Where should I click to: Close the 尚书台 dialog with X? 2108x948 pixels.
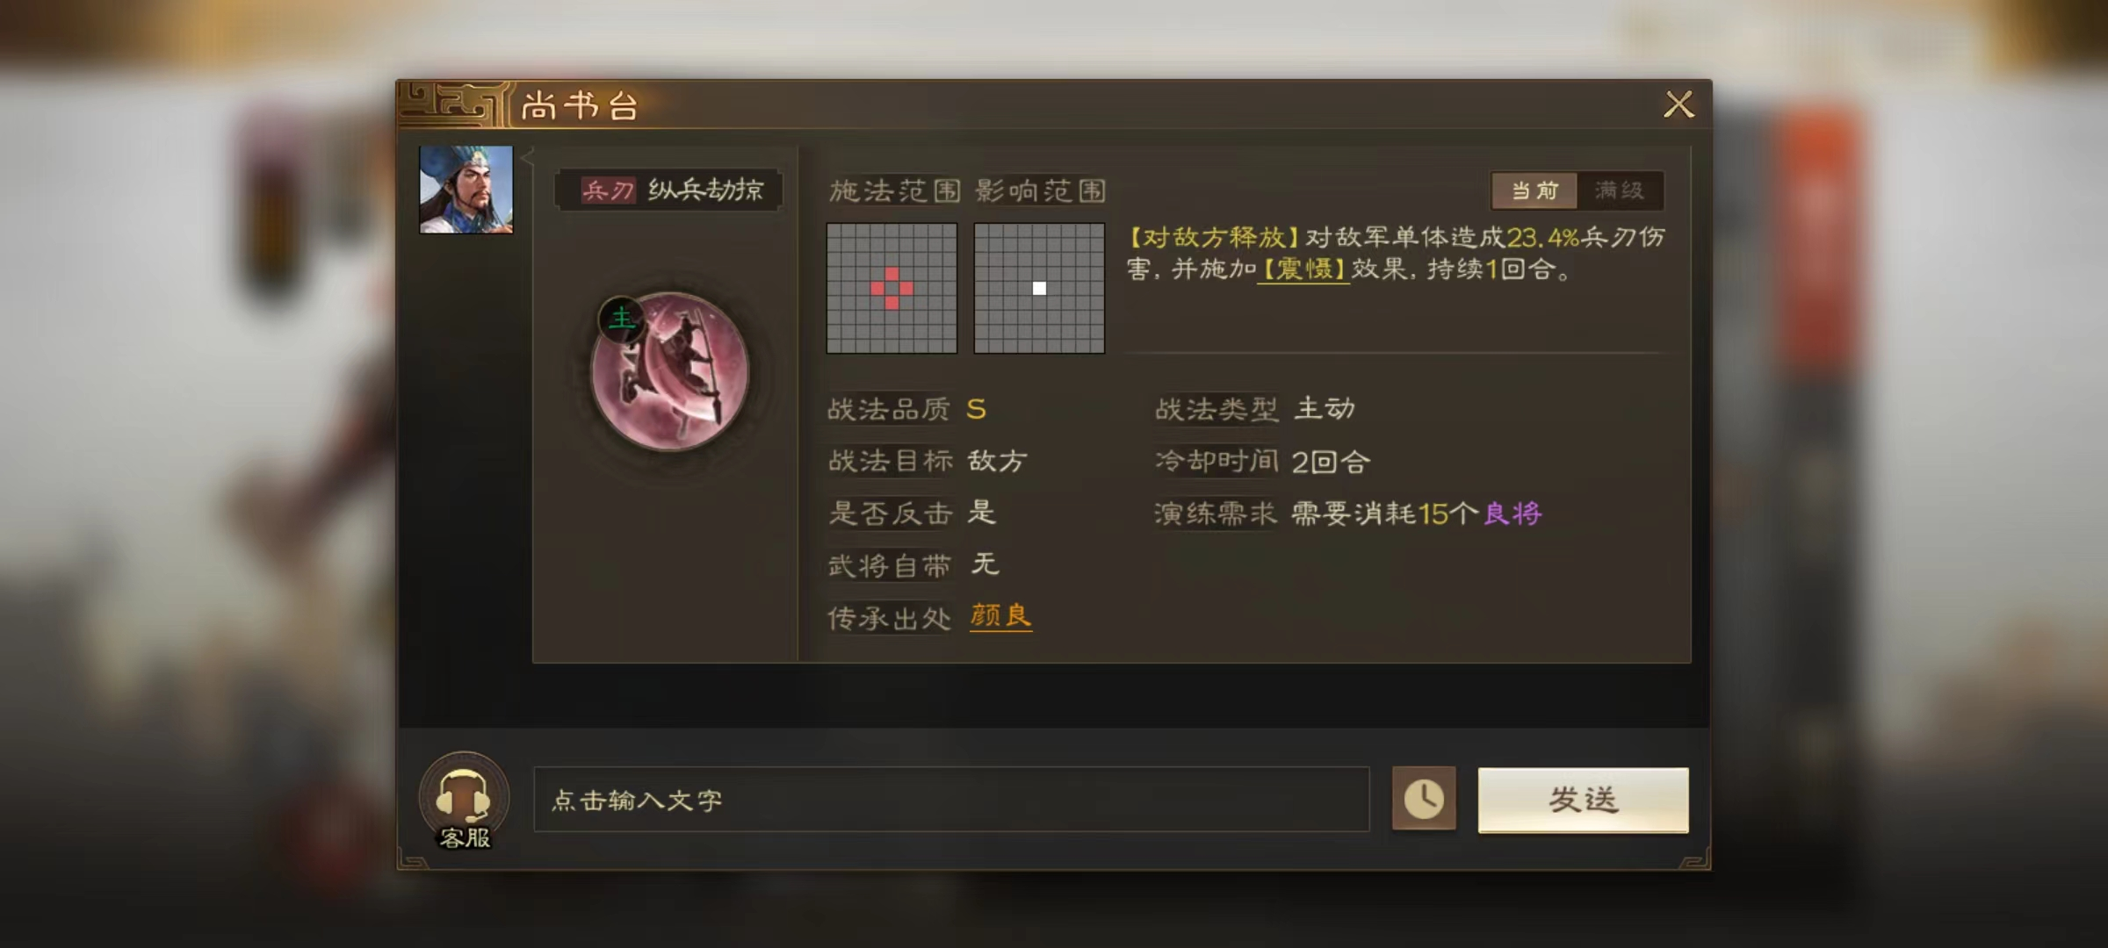(x=1678, y=104)
